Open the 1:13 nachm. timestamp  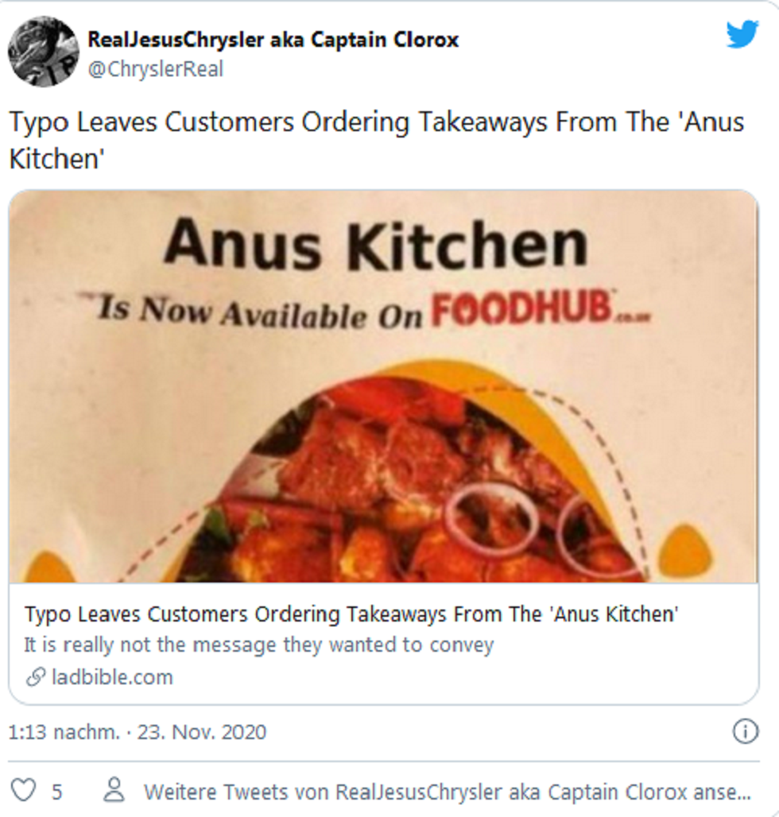64,732
